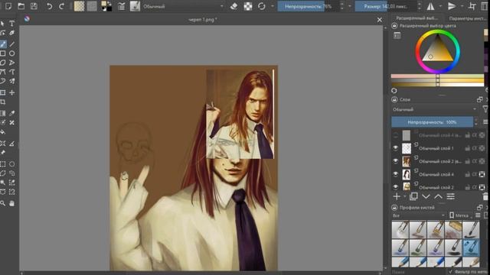Select the straight line tool
Screen dimensions: 490x275
pyautogui.click(x=12, y=44)
